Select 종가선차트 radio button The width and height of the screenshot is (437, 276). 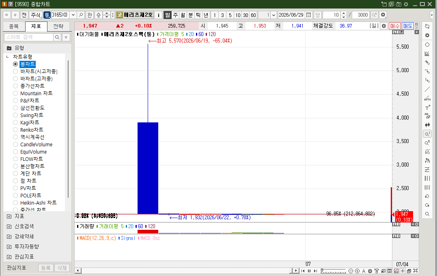[x=15, y=86]
